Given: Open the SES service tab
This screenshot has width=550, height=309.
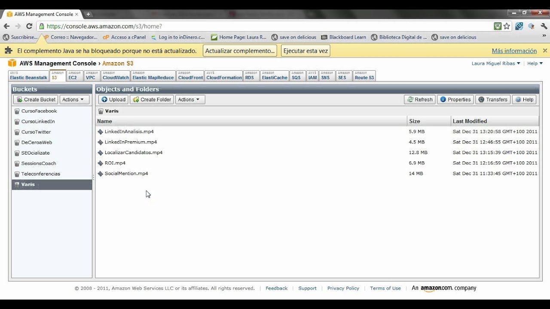Looking at the screenshot, I should (x=344, y=76).
